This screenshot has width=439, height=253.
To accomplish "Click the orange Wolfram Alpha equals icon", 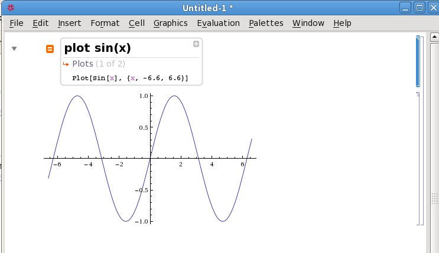I will [x=50, y=49].
